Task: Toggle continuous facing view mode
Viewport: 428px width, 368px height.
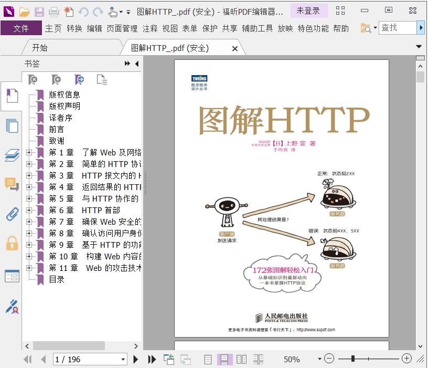Action: (x=258, y=359)
